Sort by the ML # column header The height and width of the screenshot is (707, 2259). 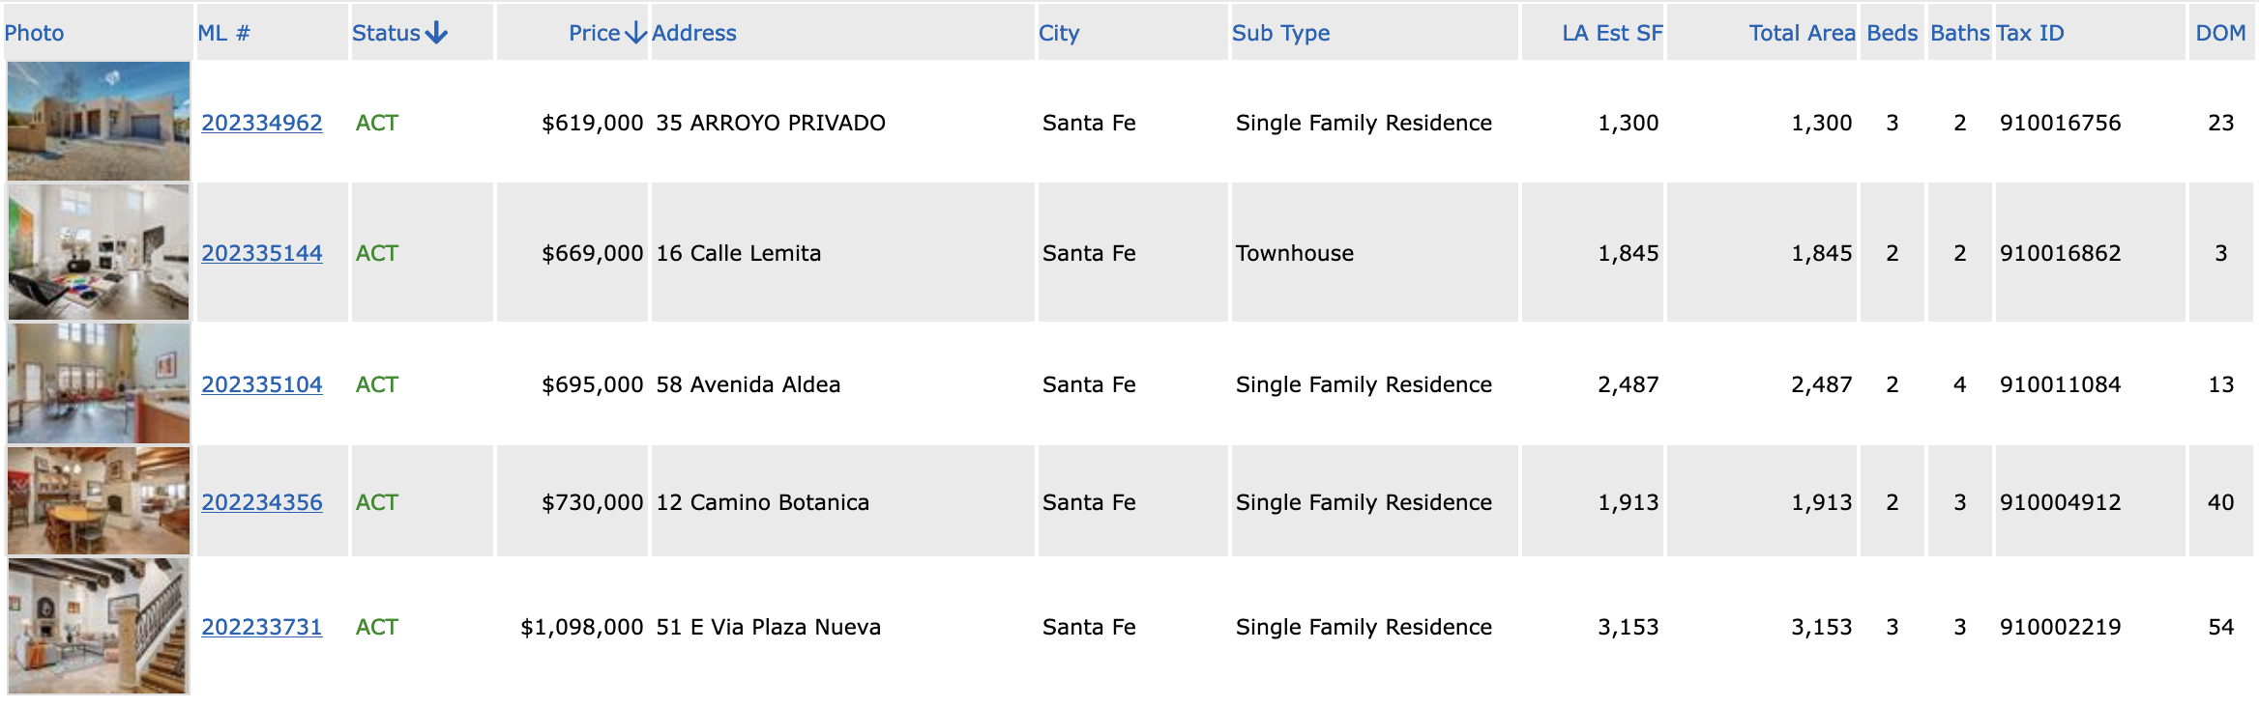(x=223, y=33)
